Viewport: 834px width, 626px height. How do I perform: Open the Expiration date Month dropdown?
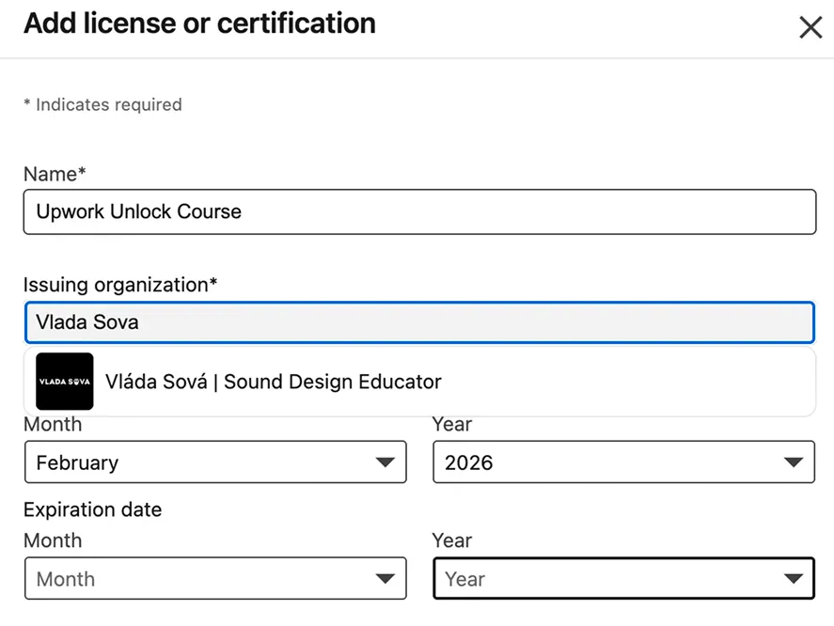(215, 579)
